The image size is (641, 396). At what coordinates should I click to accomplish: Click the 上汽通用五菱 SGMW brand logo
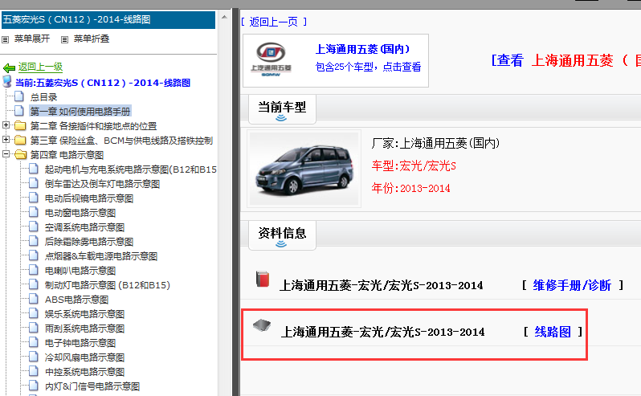coord(271,59)
